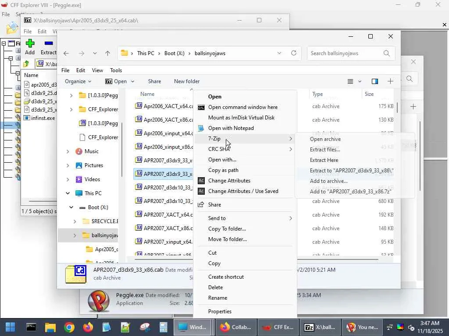This screenshot has height=336, width=449.
Task: Open Command Prompt from the taskbar
Action: 31,327
